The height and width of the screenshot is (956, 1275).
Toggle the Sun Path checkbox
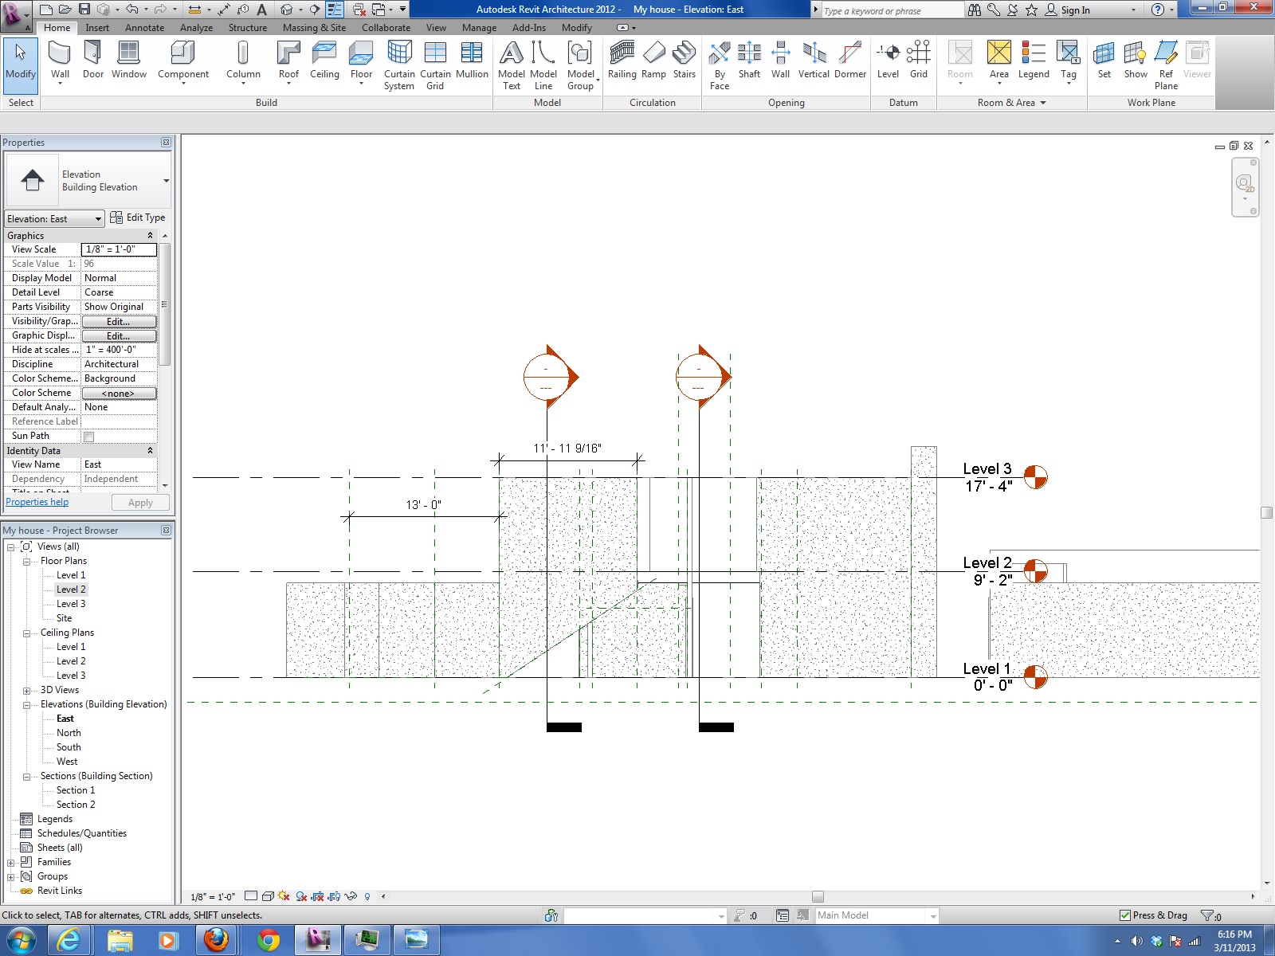89,437
